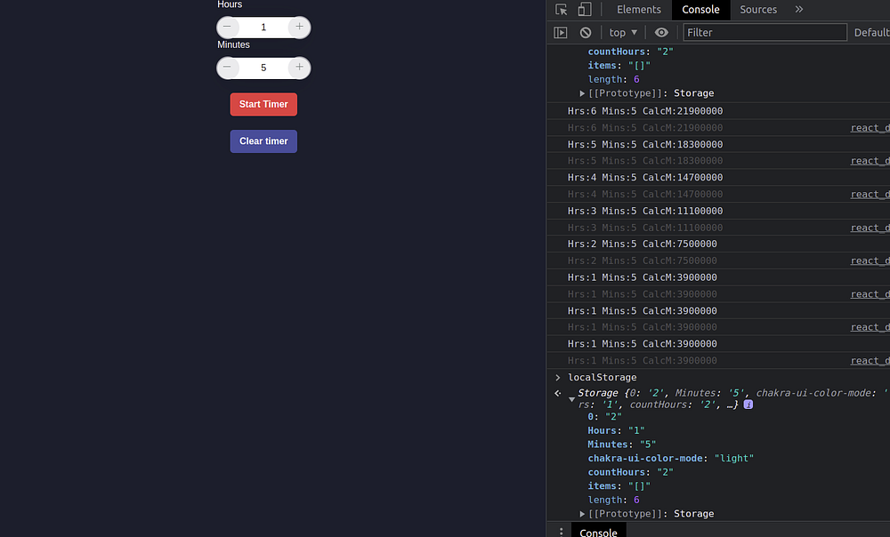
Task: Clear console using the ban icon
Action: click(586, 33)
